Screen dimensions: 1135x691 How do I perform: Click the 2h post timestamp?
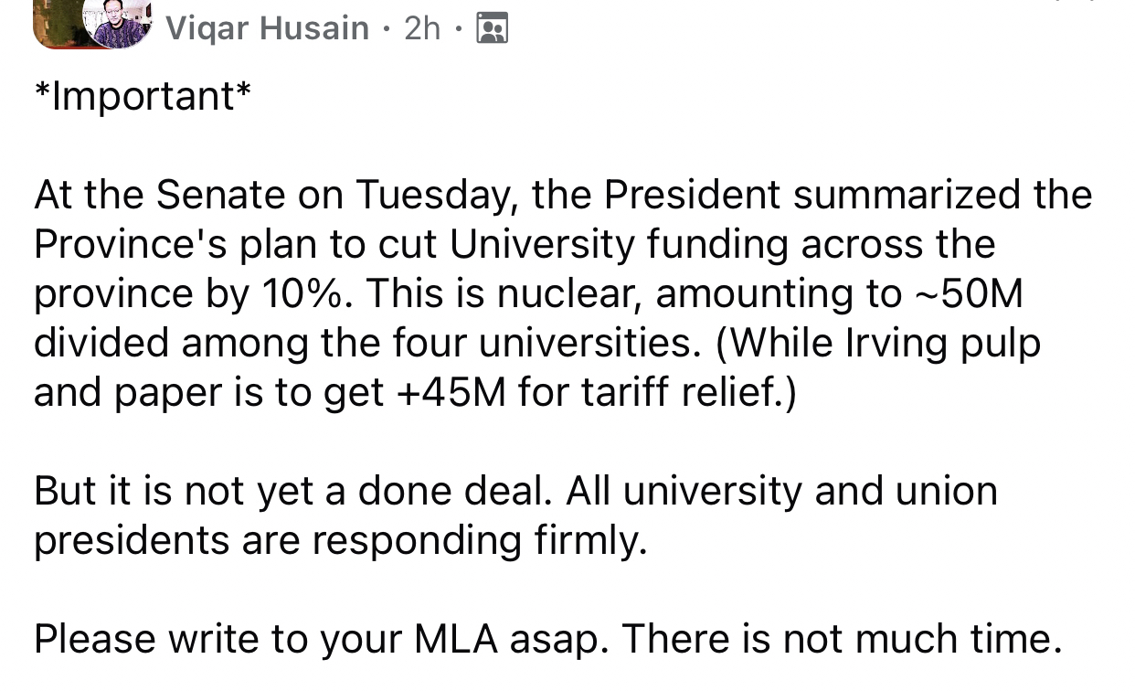(x=422, y=28)
